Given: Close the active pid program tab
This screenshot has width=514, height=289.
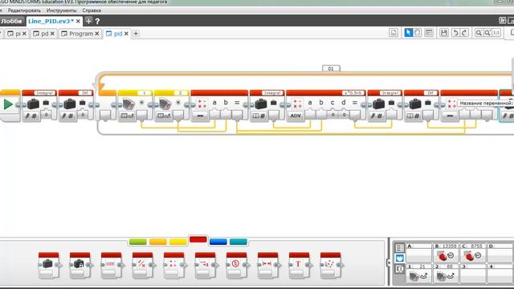Looking at the screenshot, I should pos(126,34).
